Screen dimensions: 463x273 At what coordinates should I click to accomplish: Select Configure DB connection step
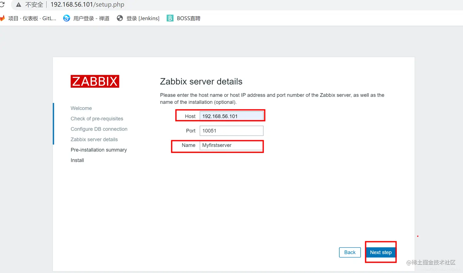pos(99,129)
